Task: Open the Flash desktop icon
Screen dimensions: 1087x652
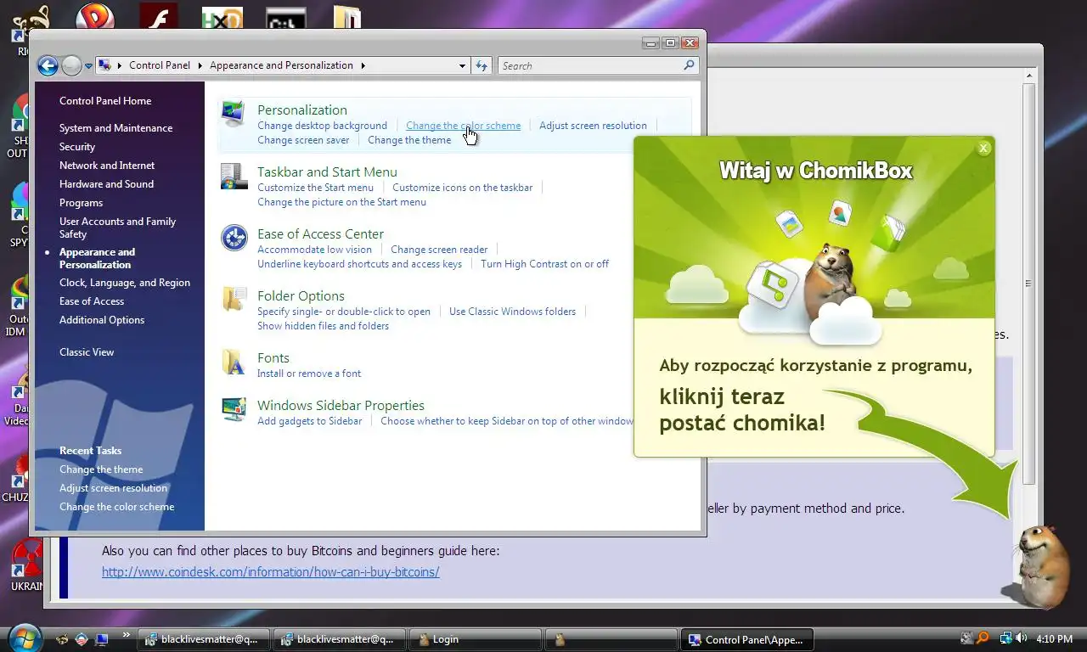Action: point(158,17)
